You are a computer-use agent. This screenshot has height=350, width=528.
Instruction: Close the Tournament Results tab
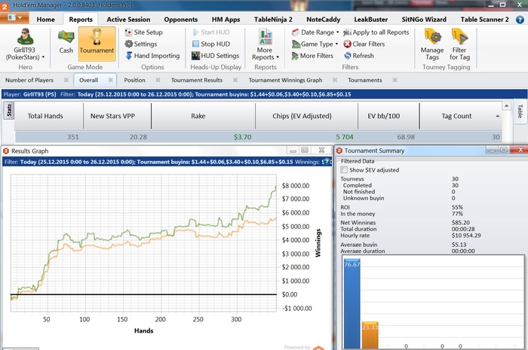235,80
